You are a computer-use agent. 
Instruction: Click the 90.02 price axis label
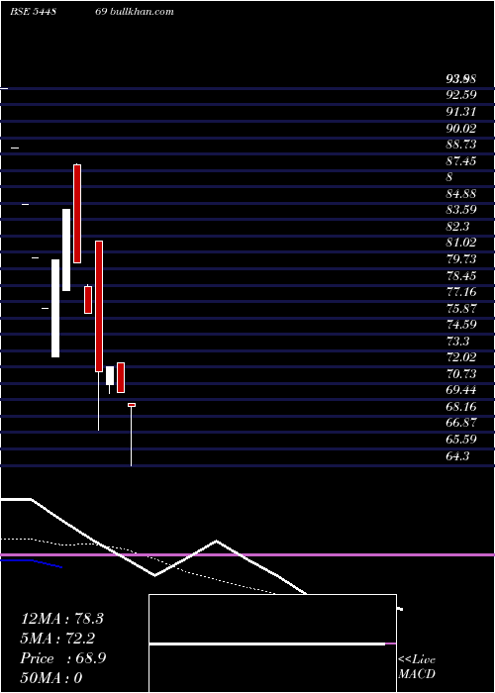(461, 129)
